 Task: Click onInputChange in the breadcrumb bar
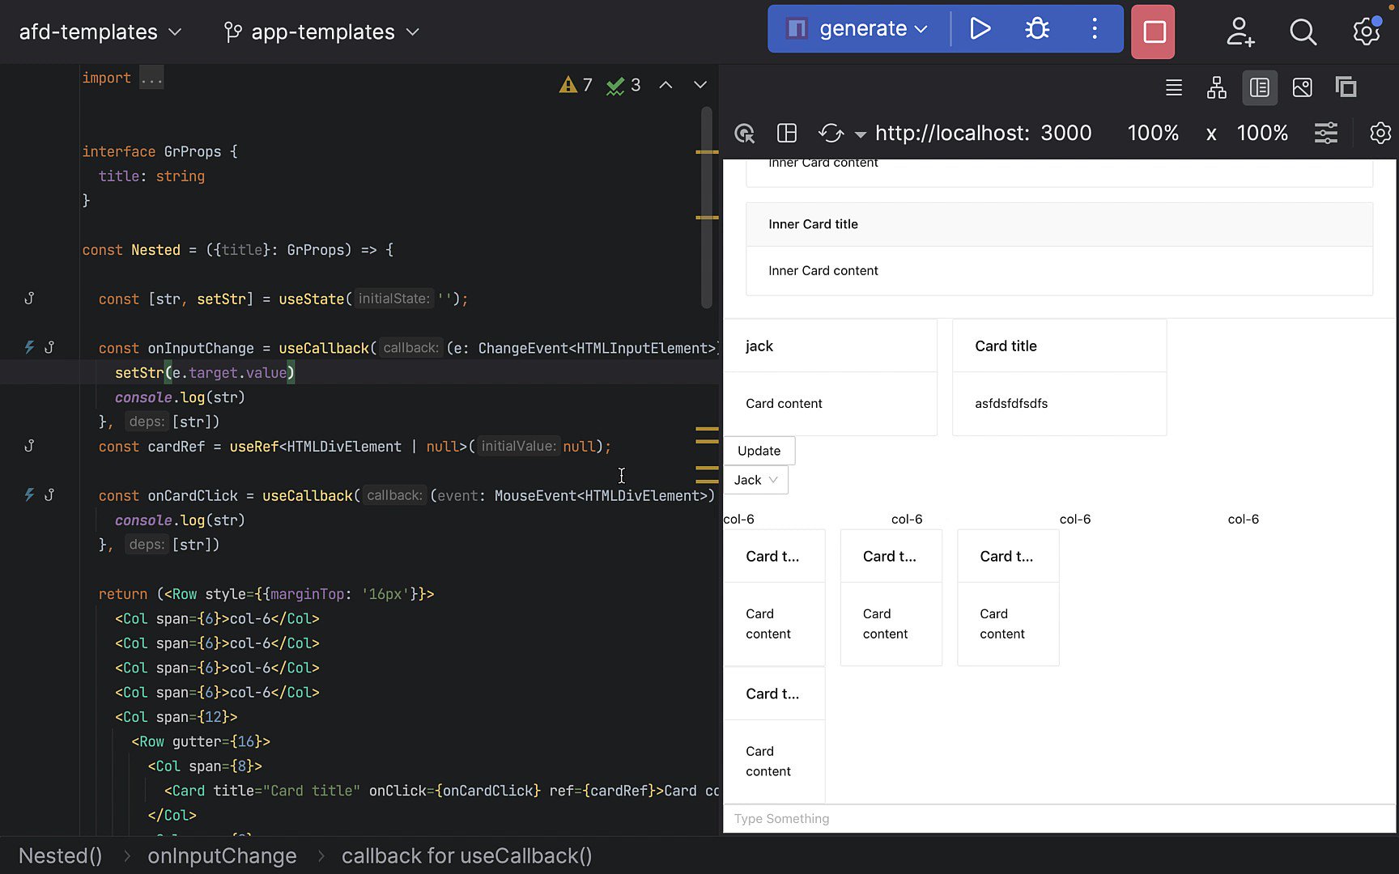click(222, 855)
